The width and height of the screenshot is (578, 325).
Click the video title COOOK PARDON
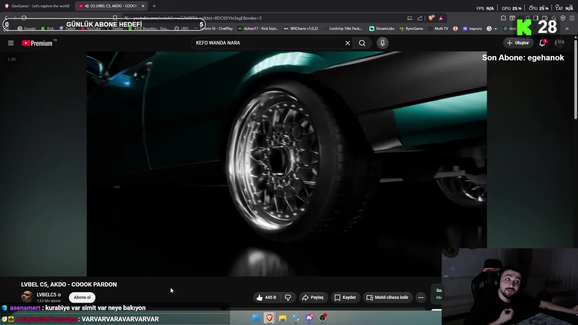[x=69, y=284]
